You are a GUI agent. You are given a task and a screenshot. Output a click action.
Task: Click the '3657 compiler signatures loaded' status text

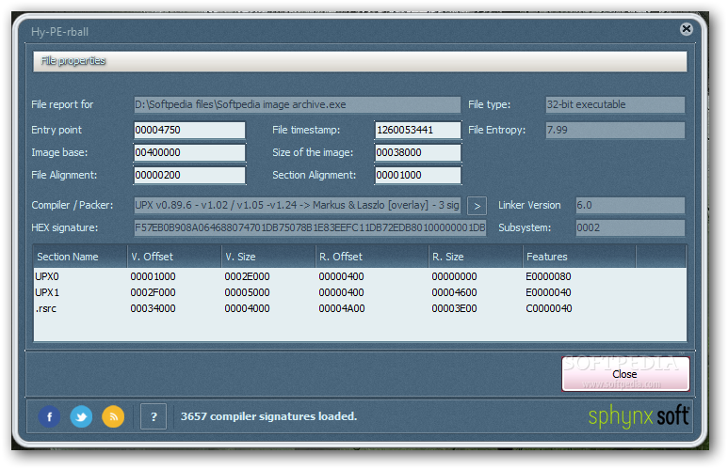[268, 416]
